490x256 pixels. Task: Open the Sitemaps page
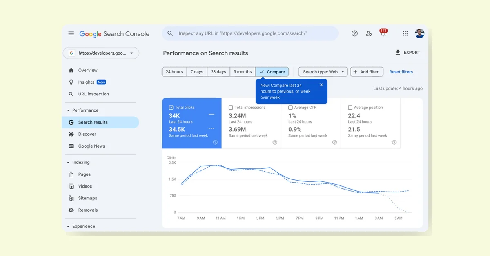88,198
